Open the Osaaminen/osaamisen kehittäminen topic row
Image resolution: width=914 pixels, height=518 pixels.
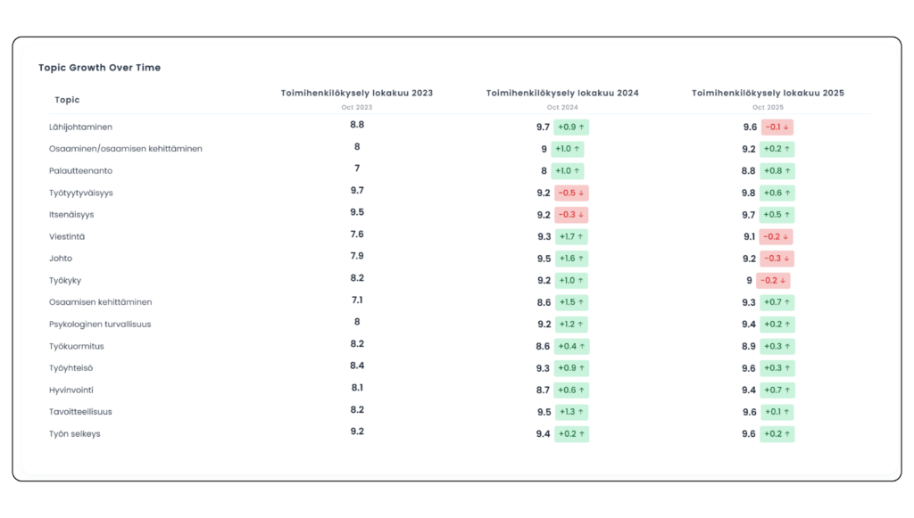point(126,149)
